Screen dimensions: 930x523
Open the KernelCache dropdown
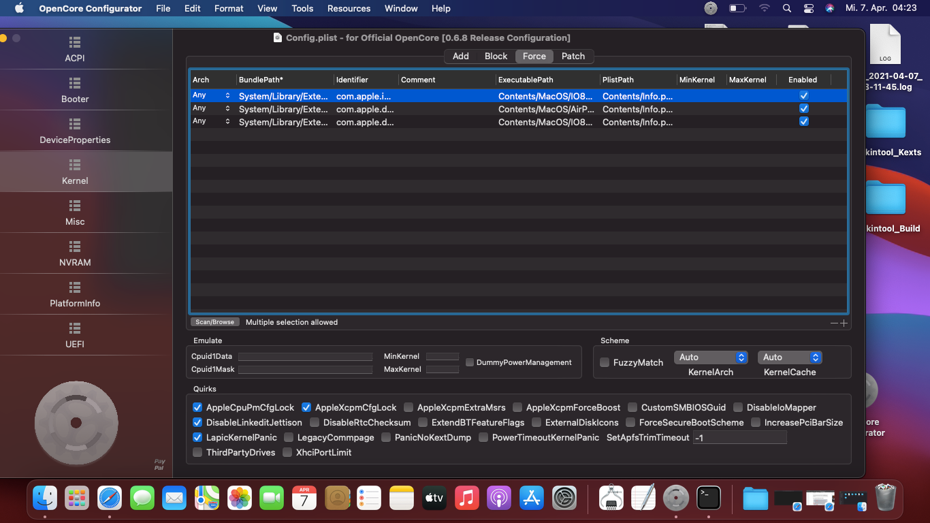coord(790,358)
